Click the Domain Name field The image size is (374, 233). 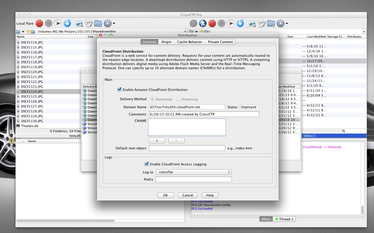pyautogui.click(x=187, y=107)
